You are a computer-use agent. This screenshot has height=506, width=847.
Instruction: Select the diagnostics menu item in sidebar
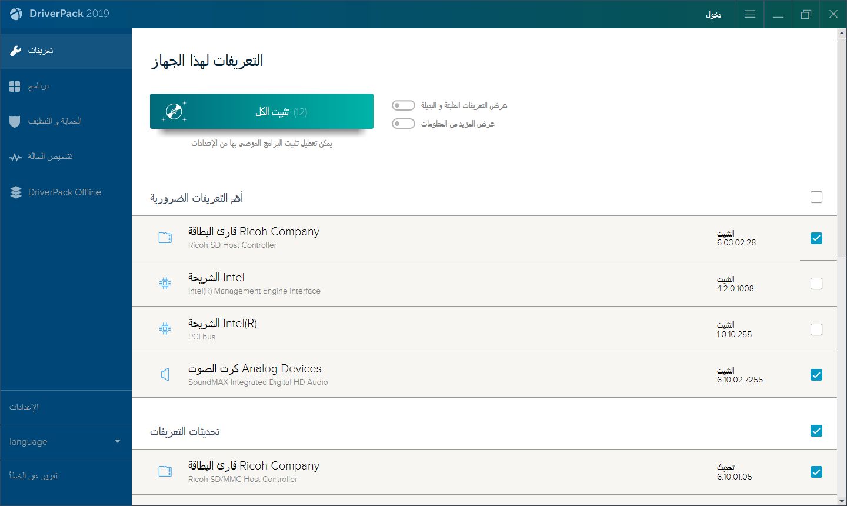(66, 157)
